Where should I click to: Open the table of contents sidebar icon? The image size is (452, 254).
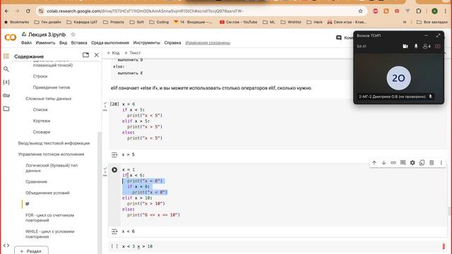tap(6, 56)
